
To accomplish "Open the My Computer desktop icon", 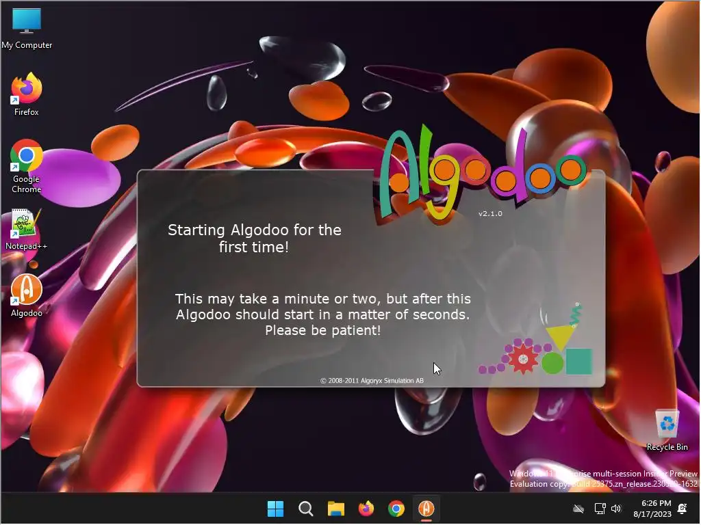I will coord(27,27).
